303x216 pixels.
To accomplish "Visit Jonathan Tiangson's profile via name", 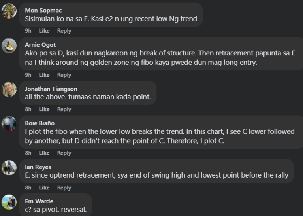I will point(51,89).
